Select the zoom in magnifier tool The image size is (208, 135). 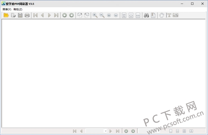[95, 15]
